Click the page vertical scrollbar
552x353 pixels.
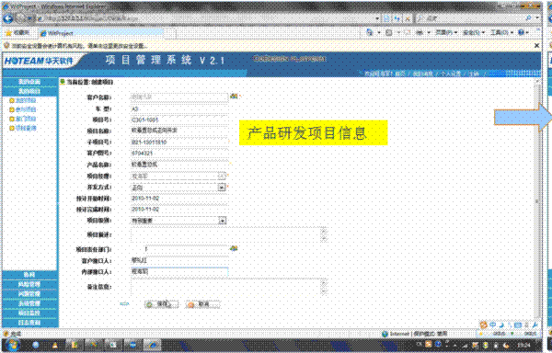point(537,200)
